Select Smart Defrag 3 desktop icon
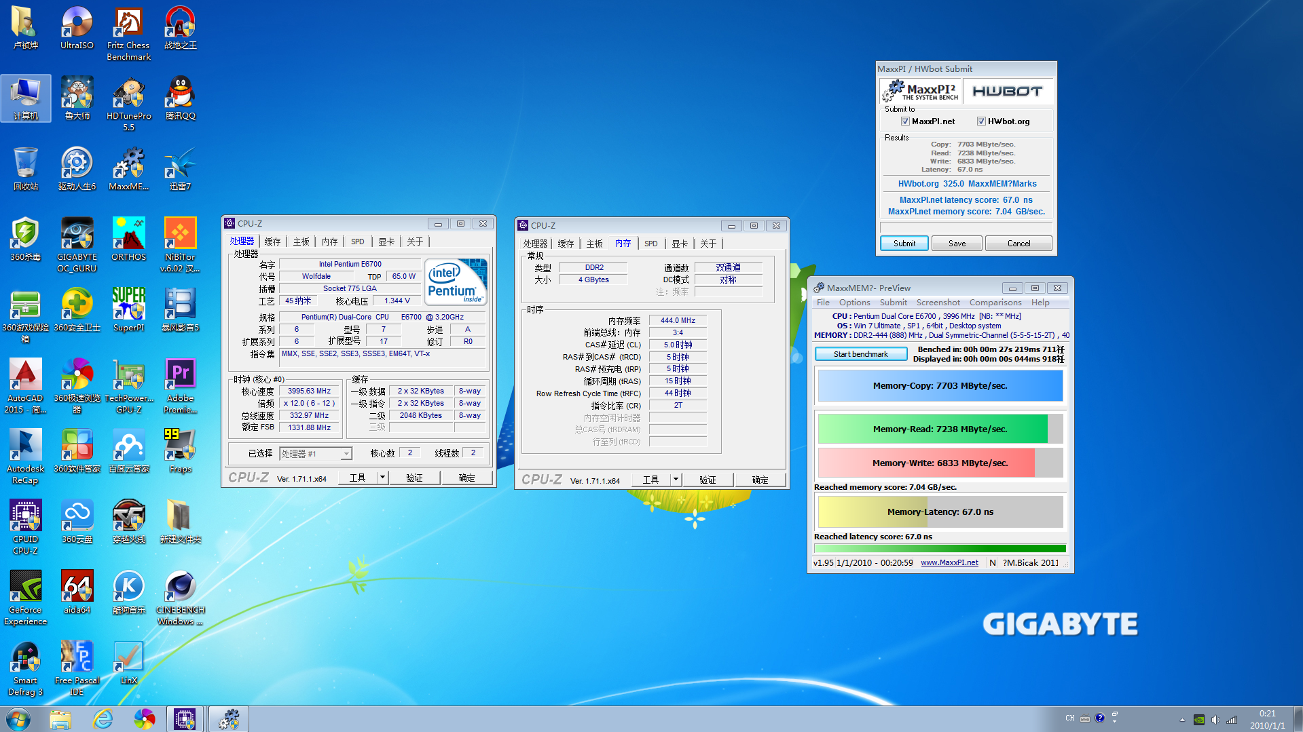Screen dimensions: 1303x732 [x=25, y=669]
